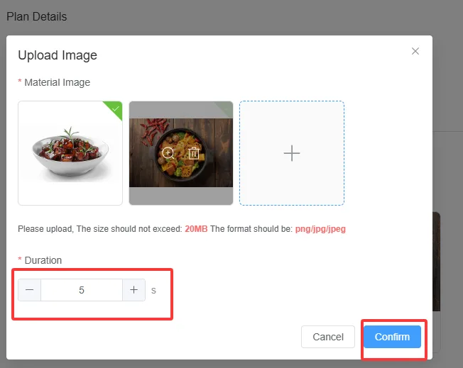The height and width of the screenshot is (368, 463).
Task: Click the red 20MB size limit text
Action: pyautogui.click(x=196, y=229)
